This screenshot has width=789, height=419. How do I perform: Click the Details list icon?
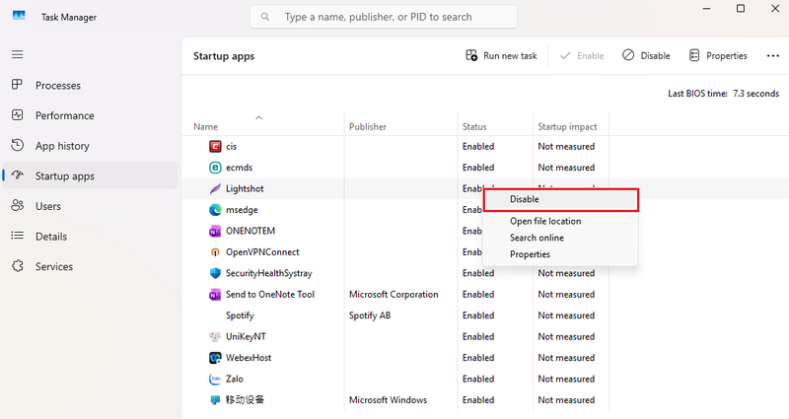point(17,236)
